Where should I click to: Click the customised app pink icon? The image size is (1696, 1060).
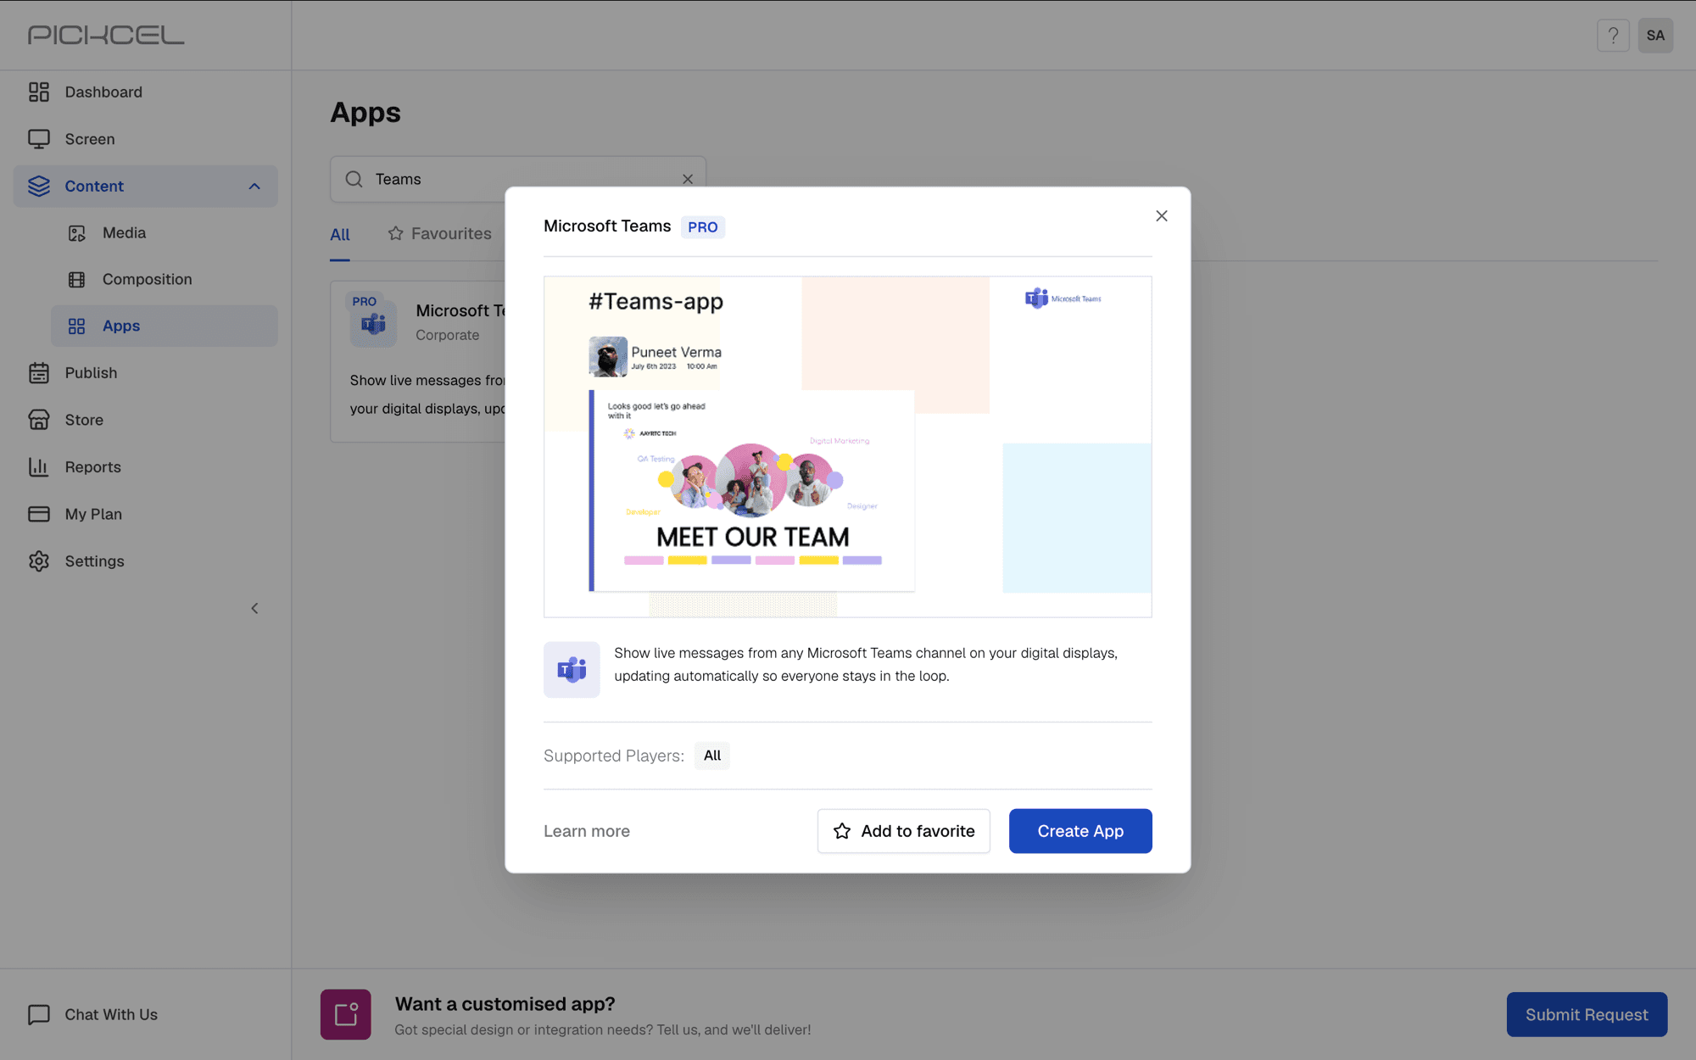click(346, 1014)
